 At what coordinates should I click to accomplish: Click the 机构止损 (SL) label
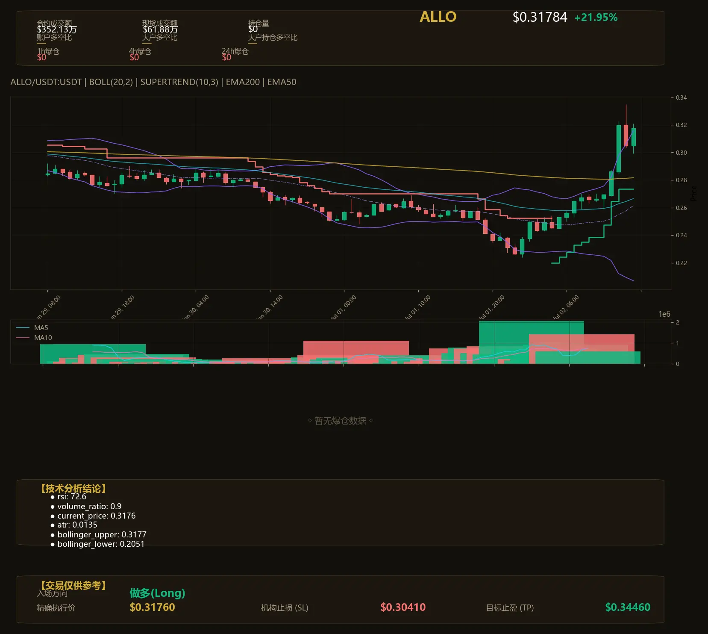tap(285, 608)
